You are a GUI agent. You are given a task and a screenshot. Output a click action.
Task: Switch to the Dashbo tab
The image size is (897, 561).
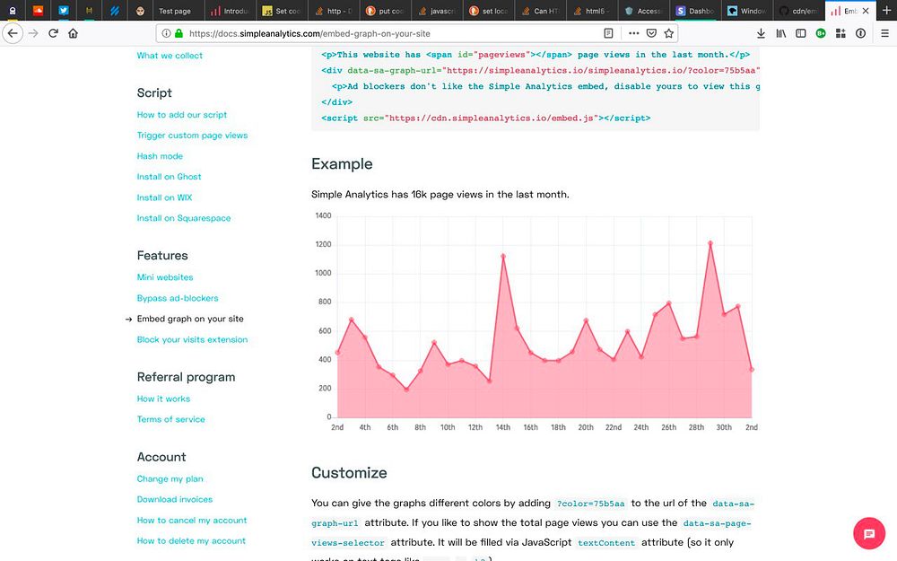point(695,10)
